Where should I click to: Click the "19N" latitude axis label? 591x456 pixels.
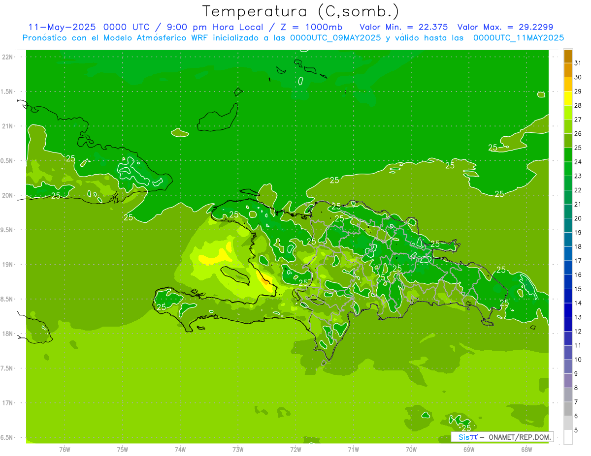(7, 265)
